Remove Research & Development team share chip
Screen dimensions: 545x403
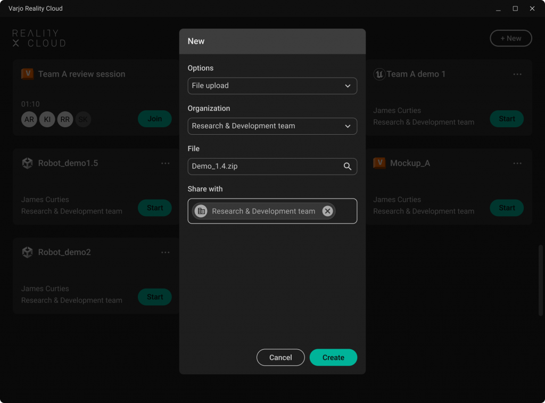point(328,211)
